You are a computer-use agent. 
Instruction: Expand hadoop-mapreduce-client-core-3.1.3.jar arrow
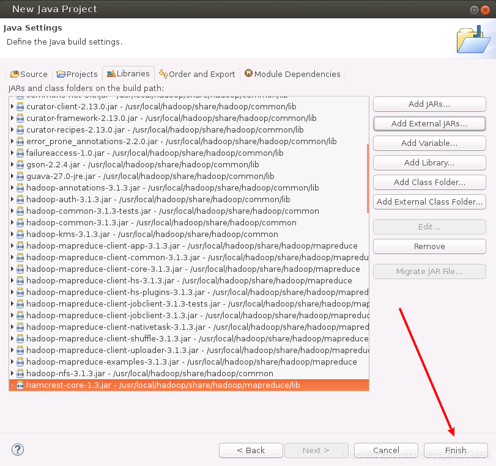click(x=12, y=269)
